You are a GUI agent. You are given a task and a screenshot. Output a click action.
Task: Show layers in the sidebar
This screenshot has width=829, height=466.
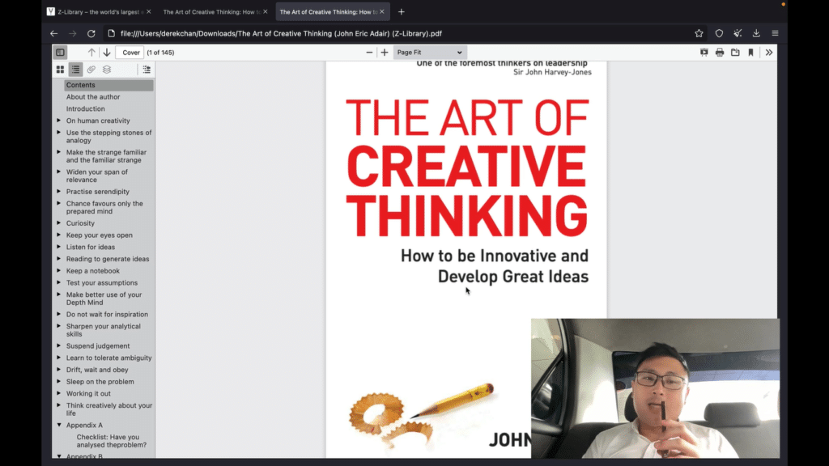pos(107,70)
